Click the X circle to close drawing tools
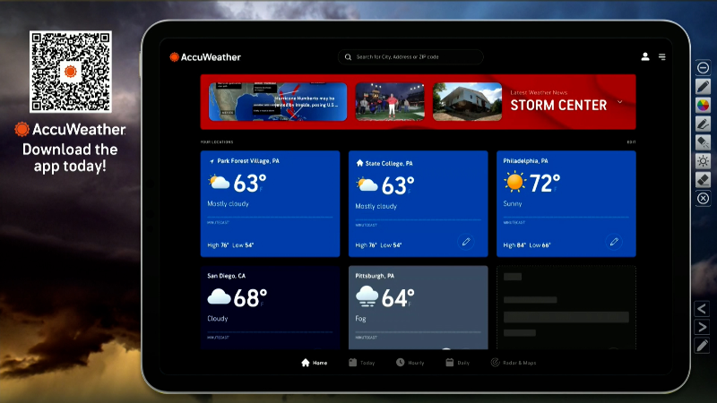Image resolution: width=717 pixels, height=403 pixels. (703, 198)
